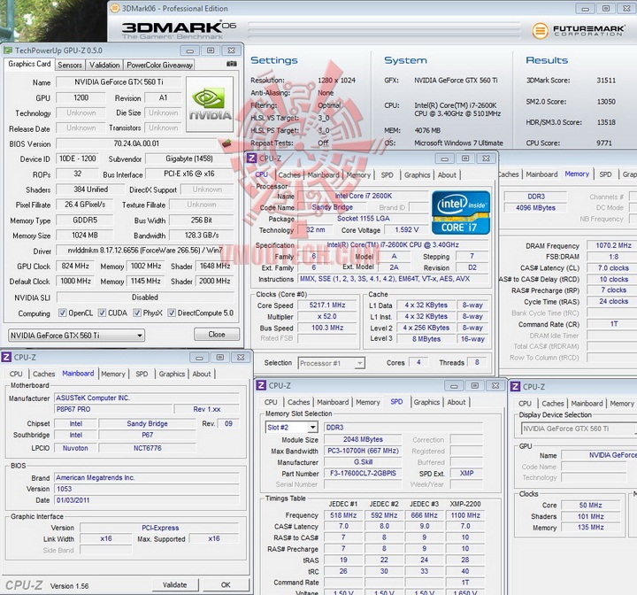Screen dimensions: 637x595
Task: Open the PowerColor Giveaway tab
Action: (159, 65)
